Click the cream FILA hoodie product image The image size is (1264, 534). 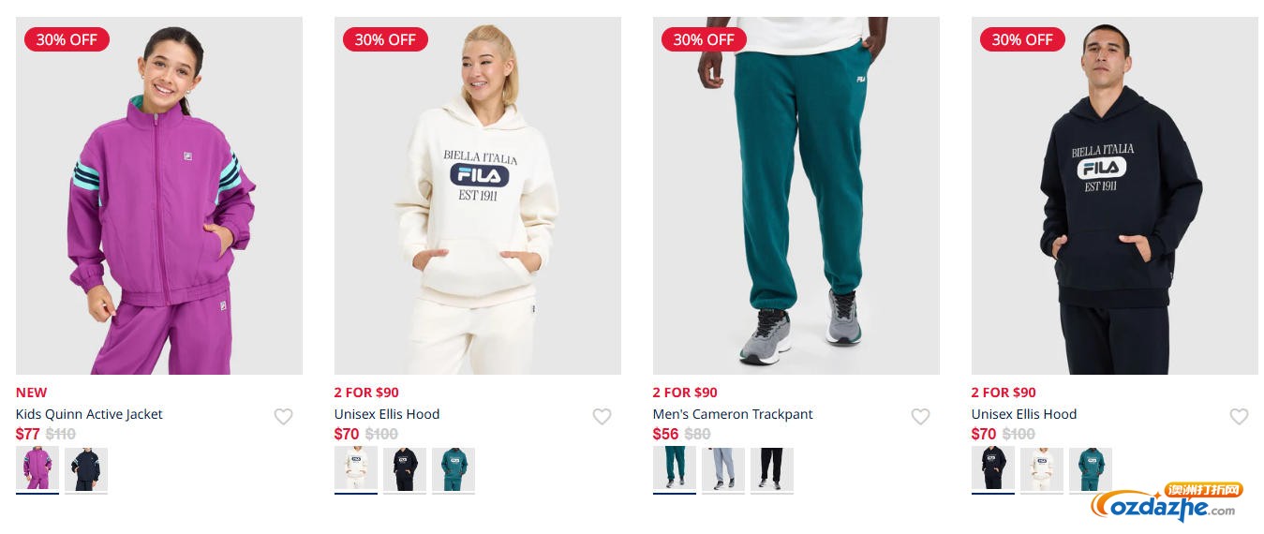[478, 196]
